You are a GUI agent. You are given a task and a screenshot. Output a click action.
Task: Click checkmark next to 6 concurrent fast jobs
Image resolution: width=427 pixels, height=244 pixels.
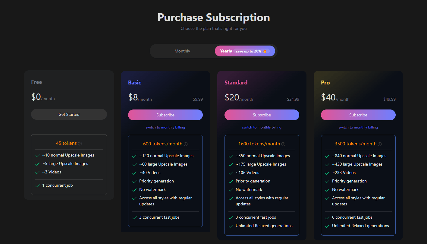click(x=327, y=217)
